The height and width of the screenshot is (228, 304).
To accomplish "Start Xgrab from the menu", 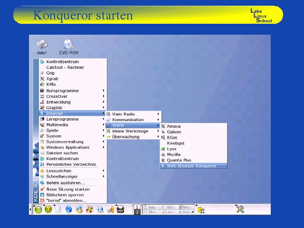I will click(x=73, y=79).
